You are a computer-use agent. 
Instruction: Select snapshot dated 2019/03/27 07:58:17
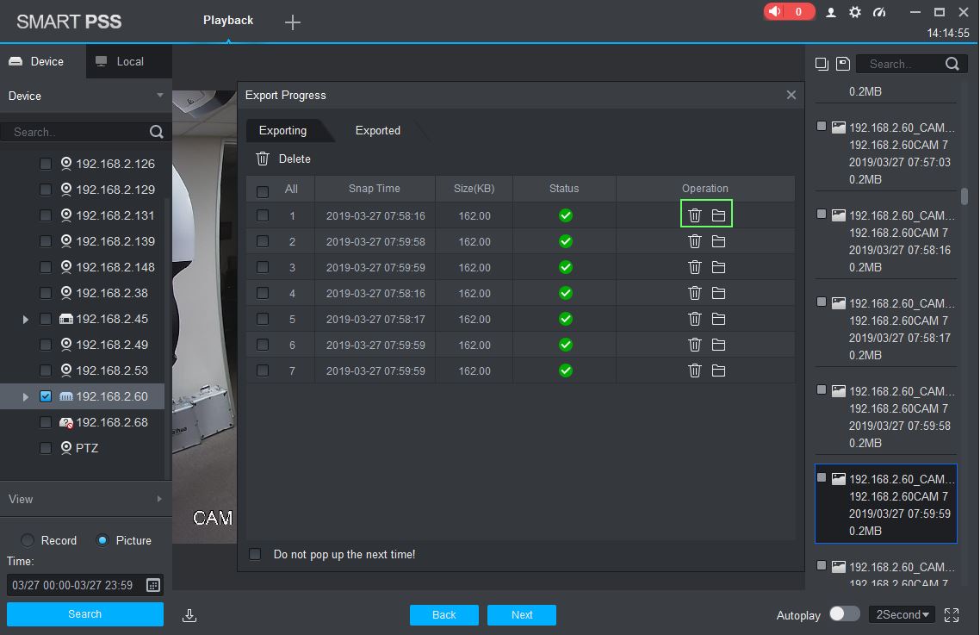pyautogui.click(x=885, y=329)
